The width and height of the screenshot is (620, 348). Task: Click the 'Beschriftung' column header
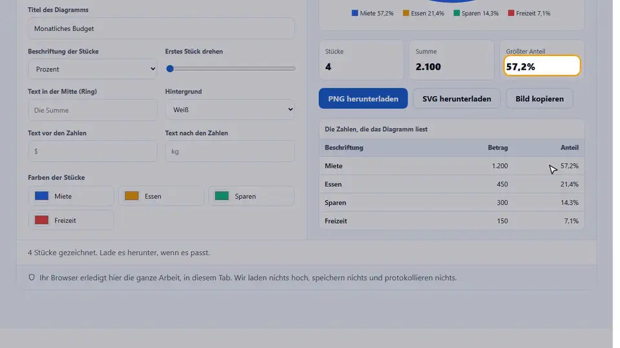[x=344, y=148]
